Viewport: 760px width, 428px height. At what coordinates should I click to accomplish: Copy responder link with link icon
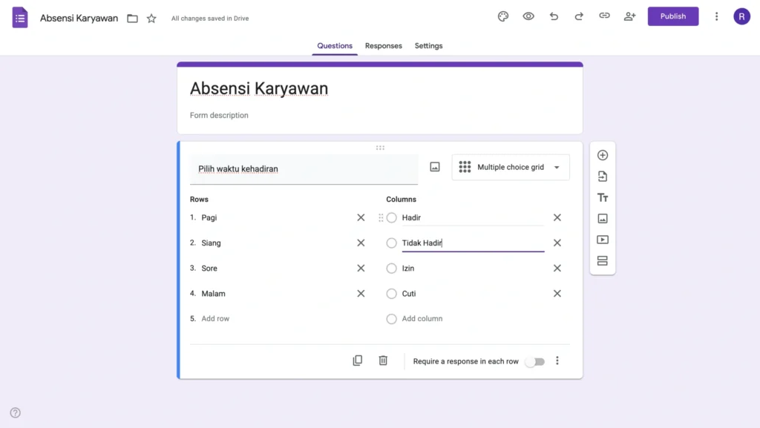604,16
